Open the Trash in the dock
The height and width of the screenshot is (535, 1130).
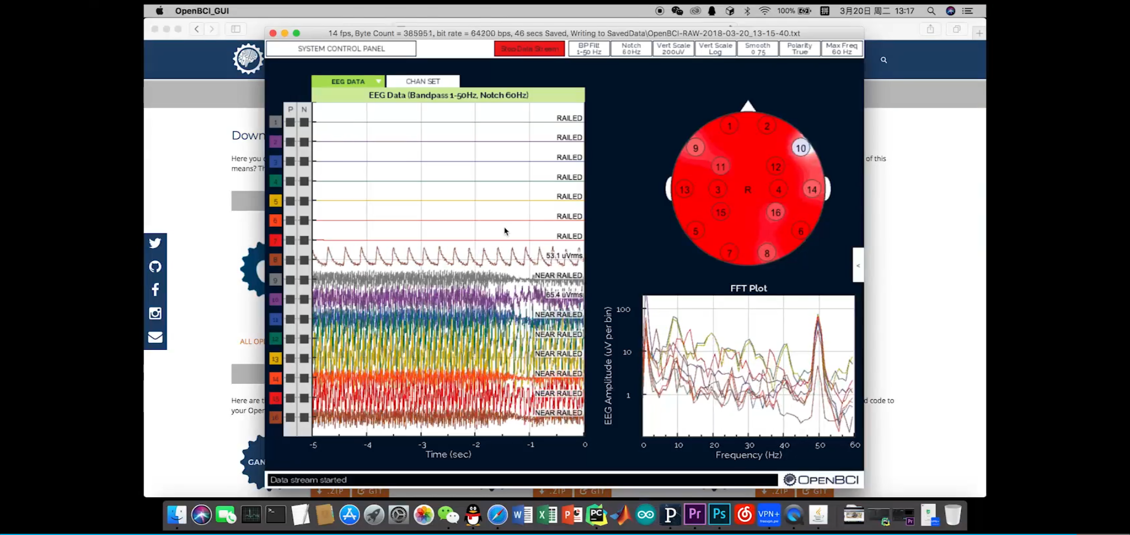[x=953, y=515]
